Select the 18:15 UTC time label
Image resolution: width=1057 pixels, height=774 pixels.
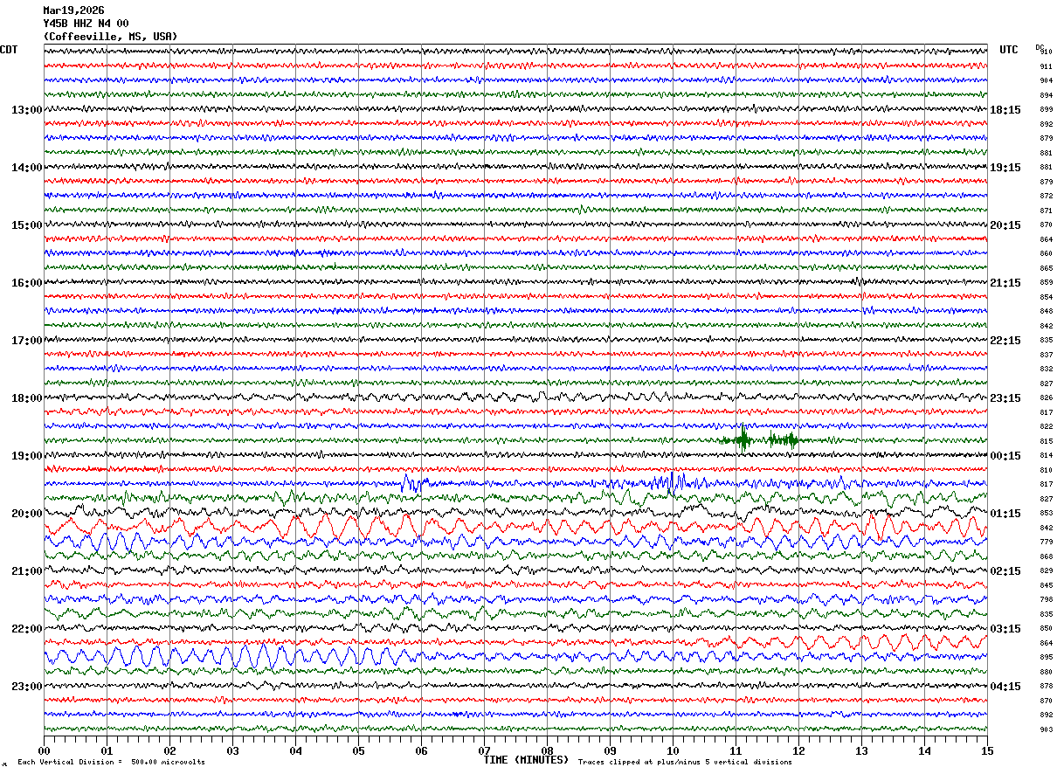click(1005, 110)
